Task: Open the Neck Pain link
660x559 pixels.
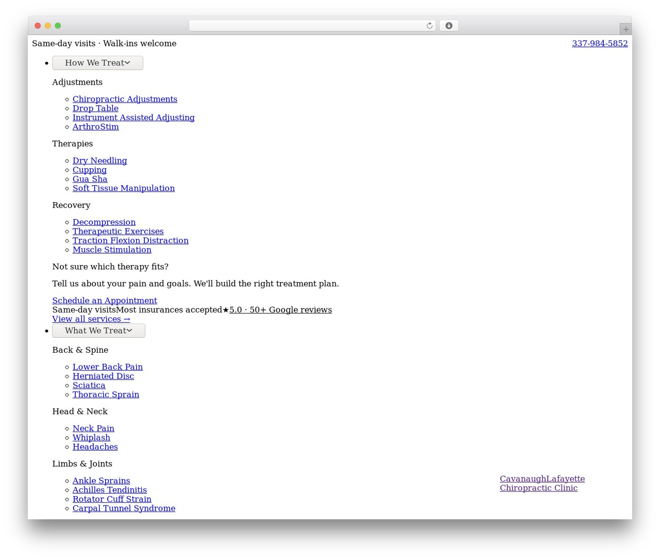Action: (x=93, y=429)
